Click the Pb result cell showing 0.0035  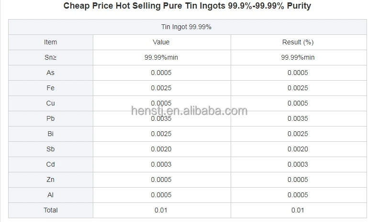pos(298,118)
